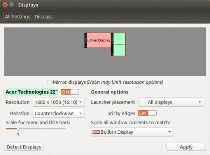This screenshot has height=155, width=210.
Task: Click the Detect Displays button
Action: 24,147
